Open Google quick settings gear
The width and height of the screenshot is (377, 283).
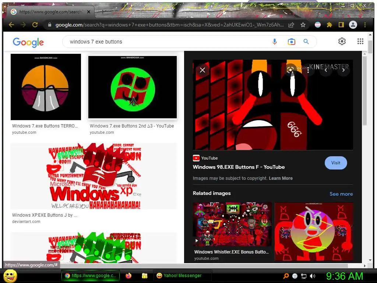click(x=342, y=41)
